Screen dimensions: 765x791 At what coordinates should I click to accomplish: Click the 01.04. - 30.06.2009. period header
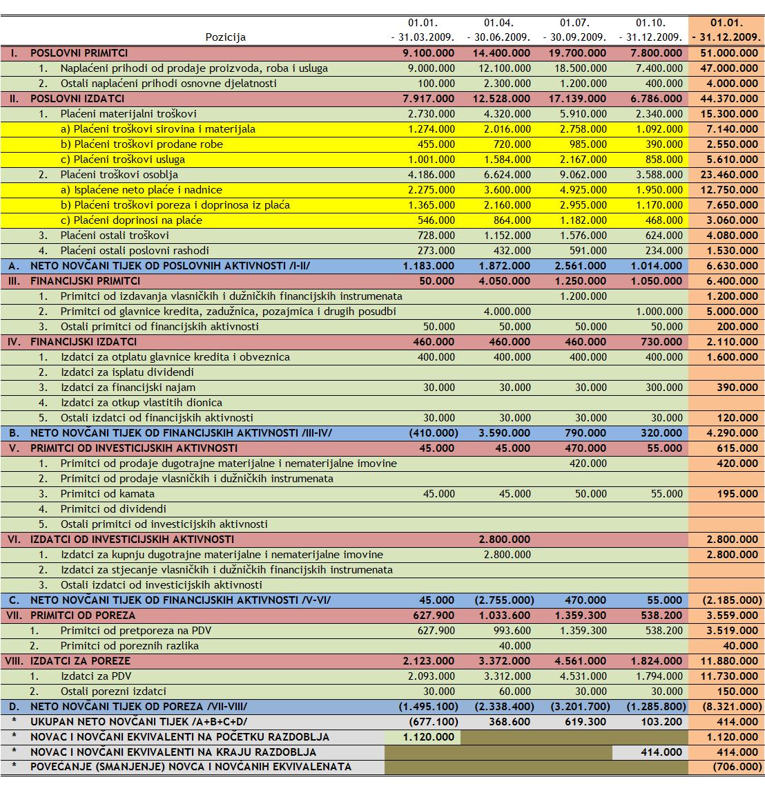(498, 30)
